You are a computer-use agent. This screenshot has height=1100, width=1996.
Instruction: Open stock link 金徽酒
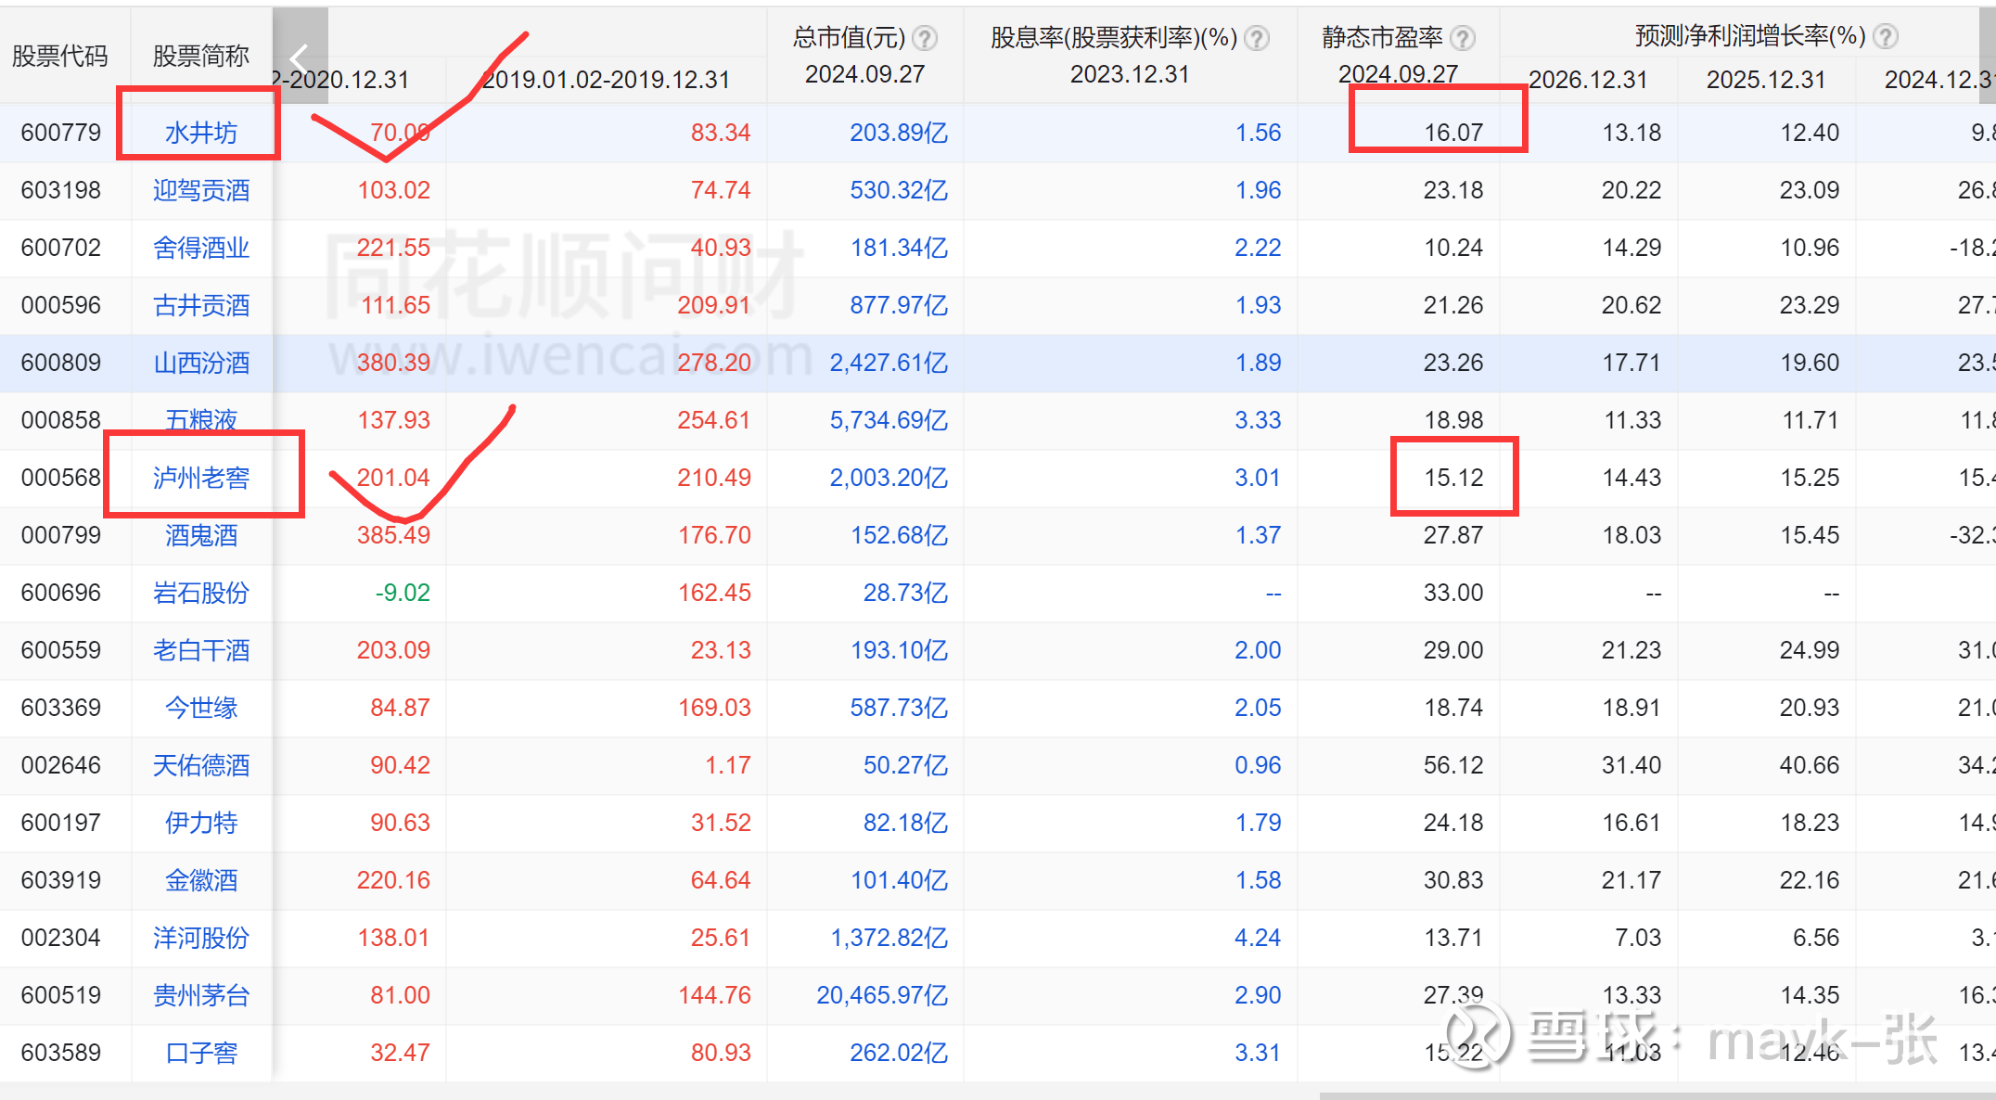(x=201, y=880)
